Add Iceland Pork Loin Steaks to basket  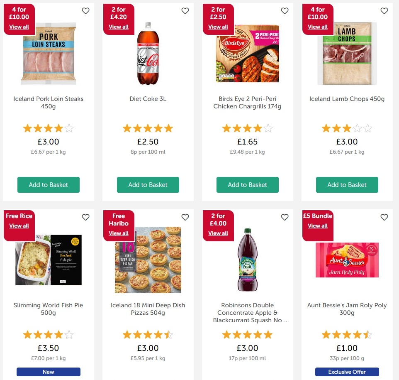(x=48, y=185)
